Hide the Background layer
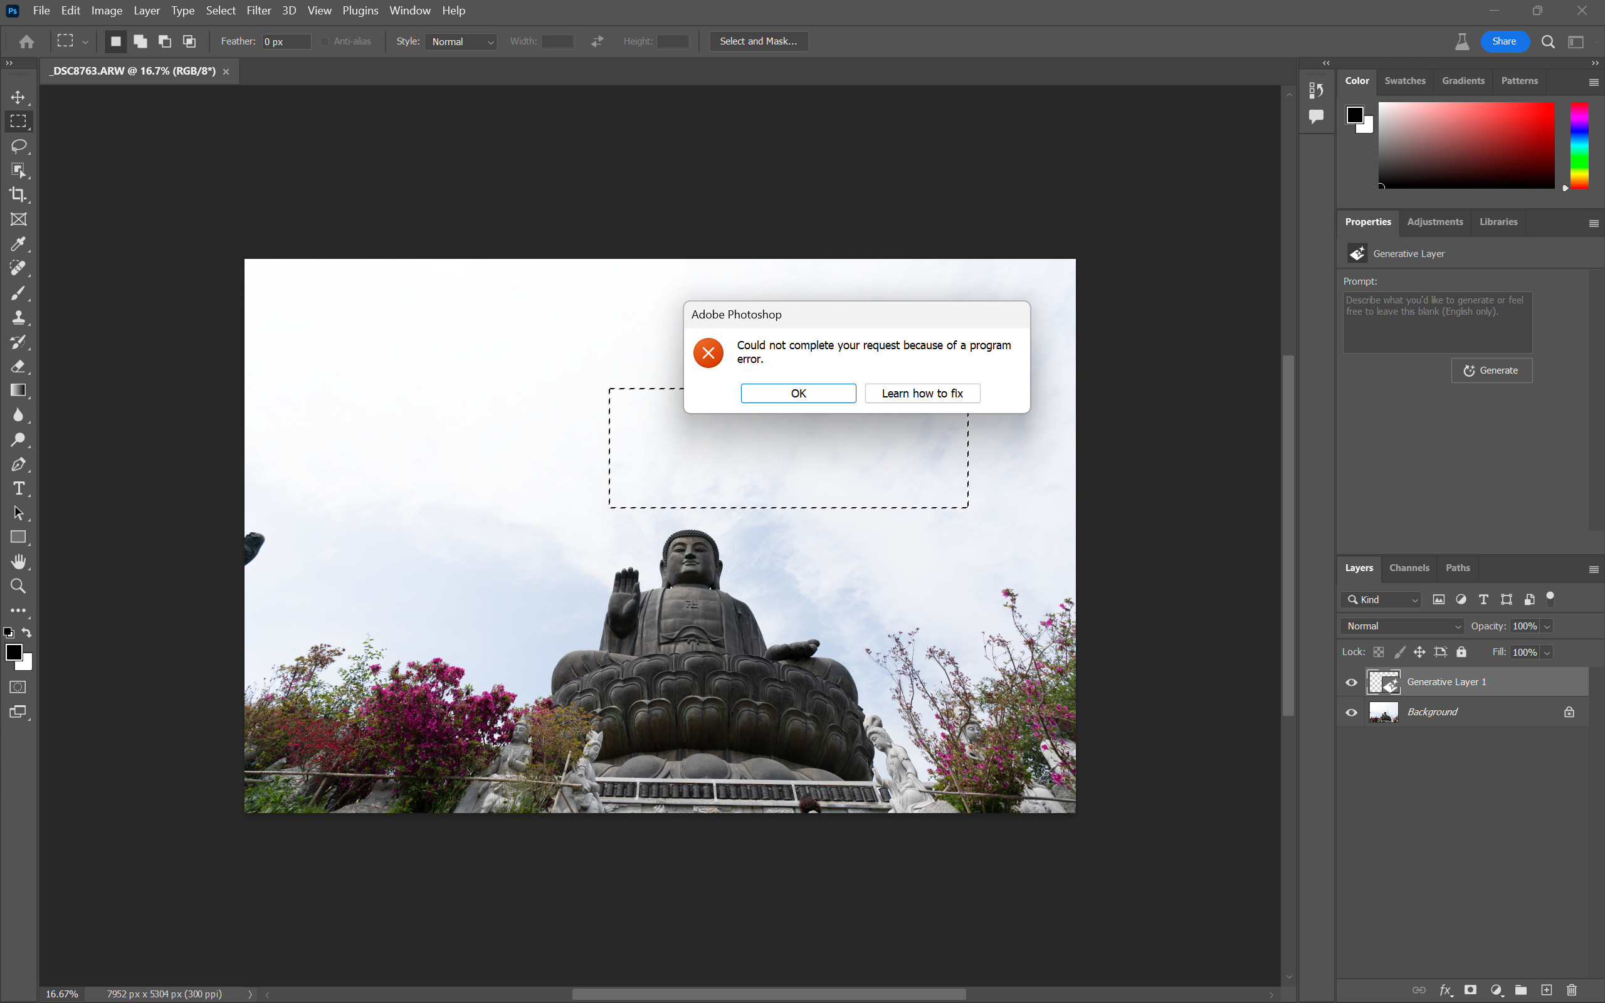Image resolution: width=1605 pixels, height=1003 pixels. tap(1351, 713)
